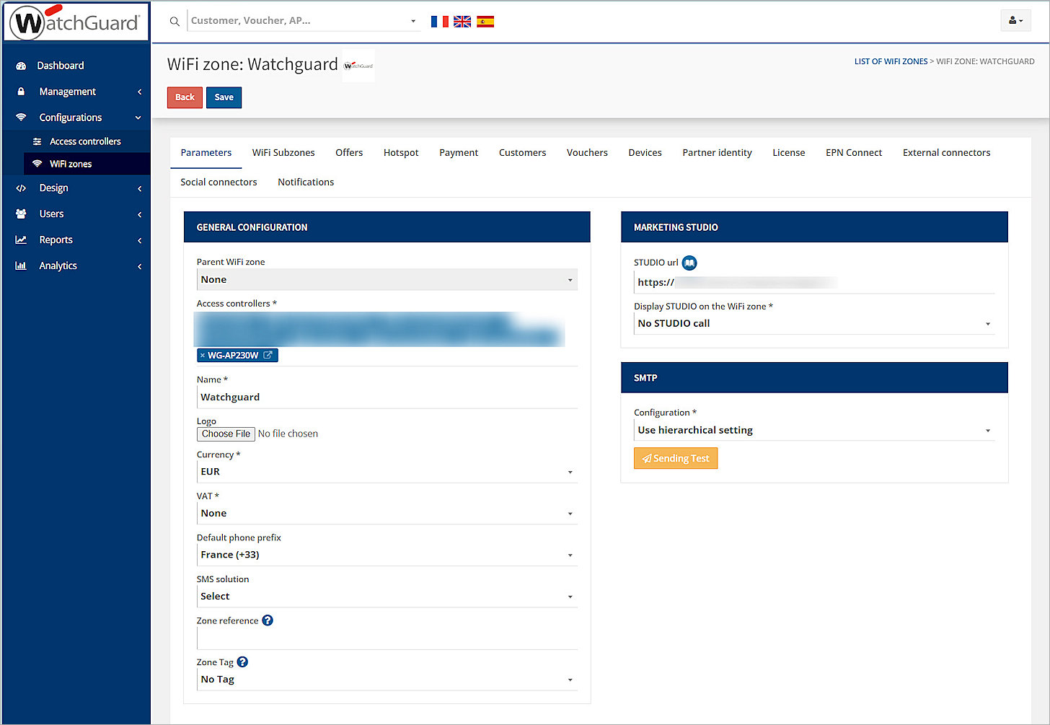
Task: Switch to the Partner identity tab
Action: (718, 152)
